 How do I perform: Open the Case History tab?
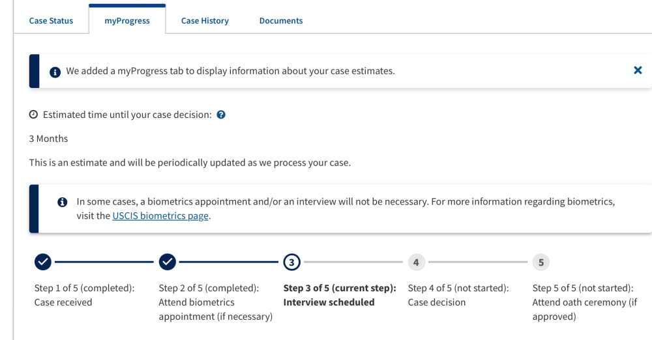point(205,21)
